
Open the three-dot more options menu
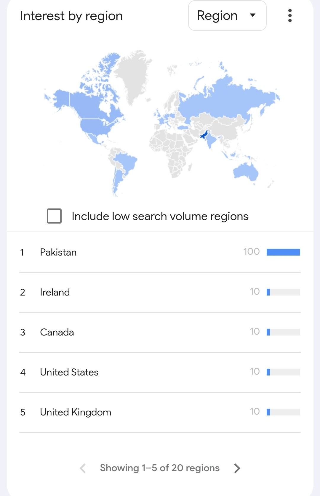290,15
